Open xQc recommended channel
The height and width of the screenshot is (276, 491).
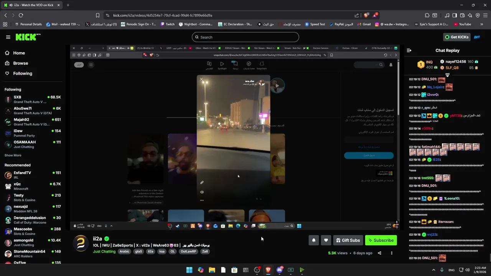[33, 186]
